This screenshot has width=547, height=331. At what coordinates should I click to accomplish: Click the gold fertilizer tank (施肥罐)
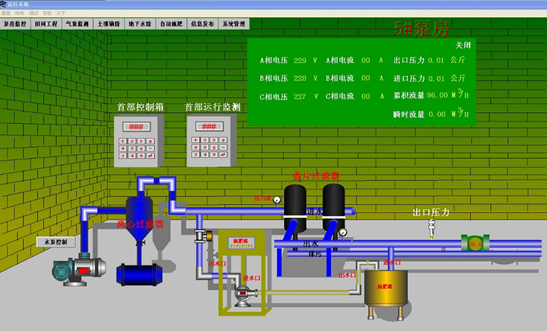point(382,286)
